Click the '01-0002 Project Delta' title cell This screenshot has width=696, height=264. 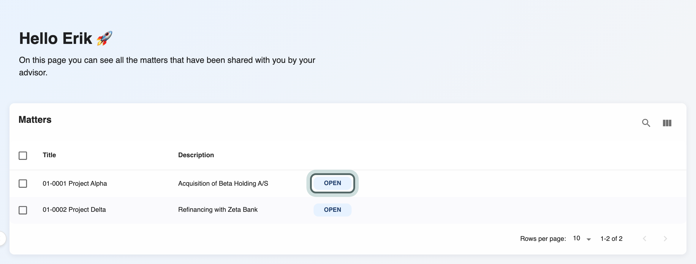coord(74,209)
